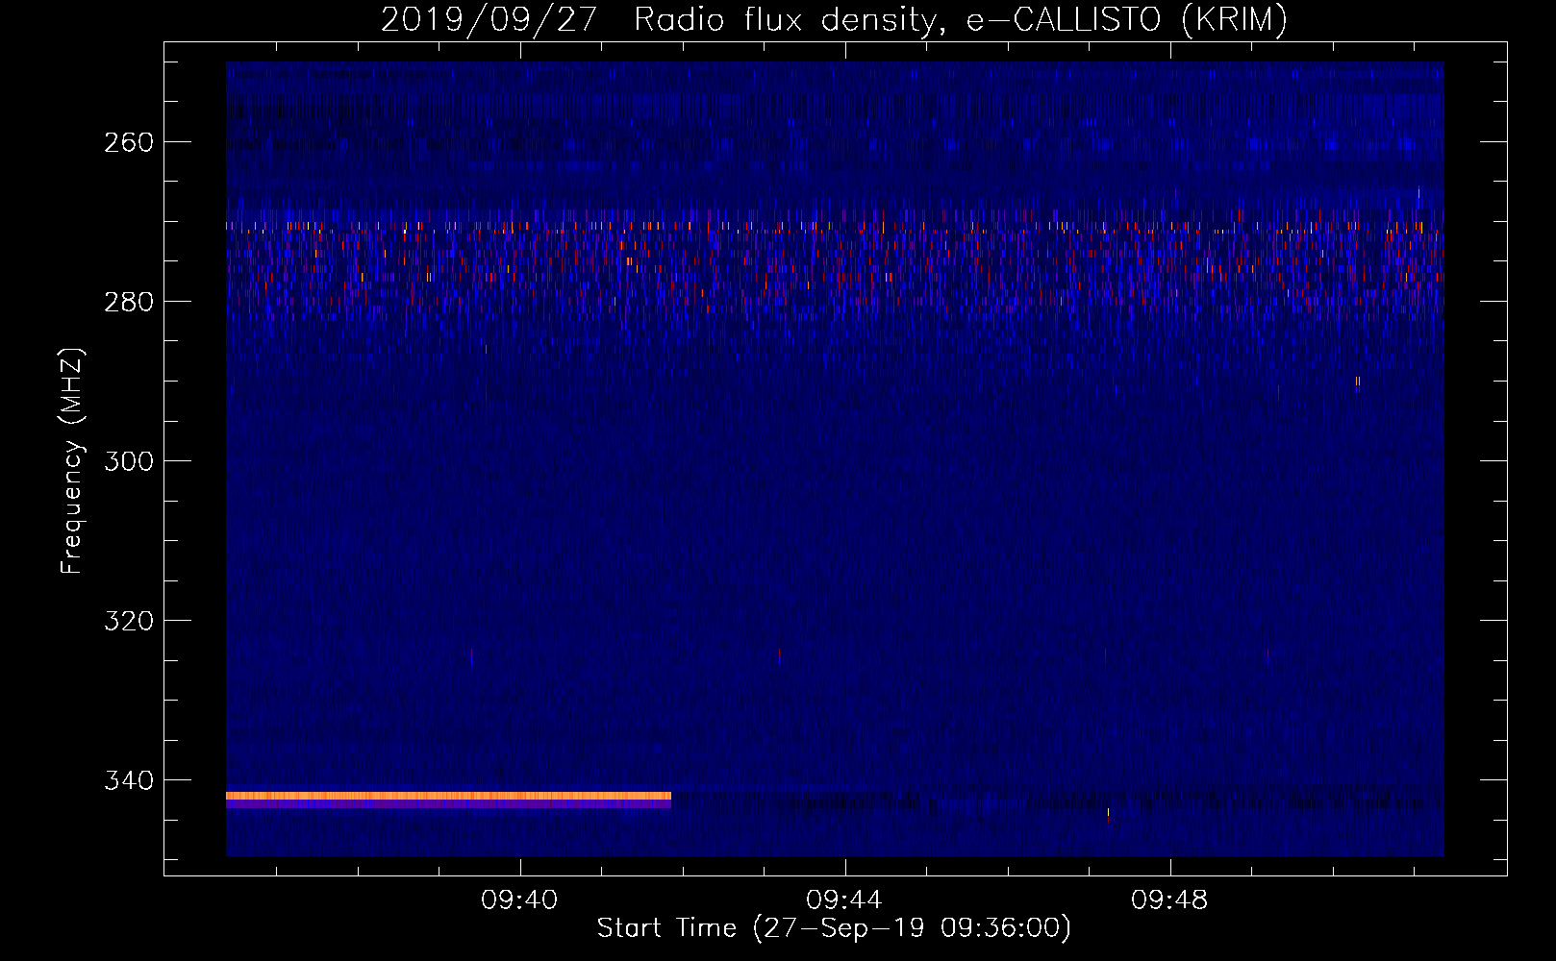Click the 09:48 time tick label
Screen dimensions: 1556x961
(1170, 900)
